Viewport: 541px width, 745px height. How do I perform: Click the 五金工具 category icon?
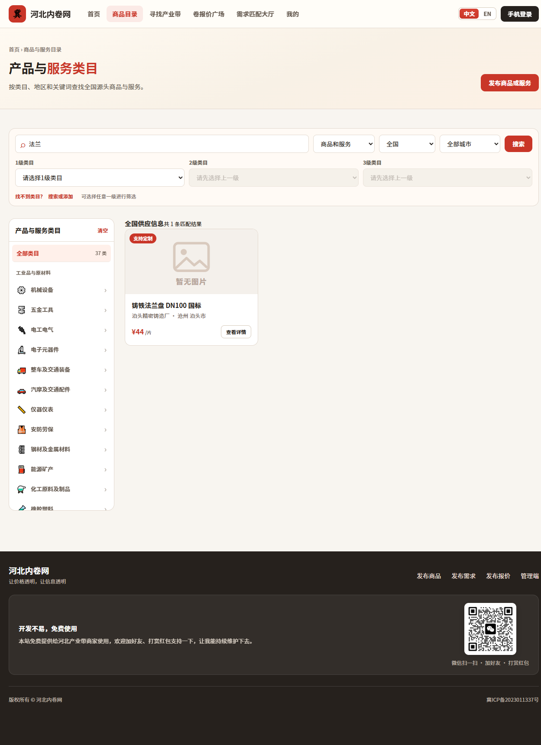tap(21, 310)
